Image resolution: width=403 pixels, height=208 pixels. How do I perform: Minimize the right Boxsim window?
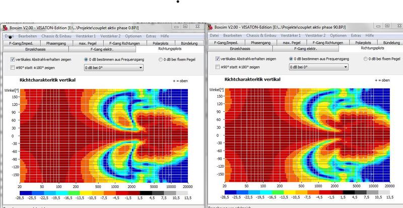pos(378,26)
